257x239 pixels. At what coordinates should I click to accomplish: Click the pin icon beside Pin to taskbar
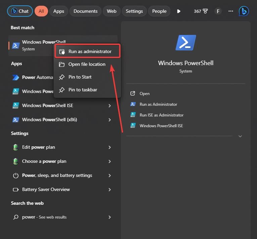pos(61,90)
